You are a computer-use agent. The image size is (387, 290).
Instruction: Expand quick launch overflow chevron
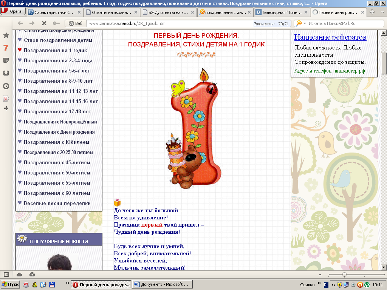point(67,283)
